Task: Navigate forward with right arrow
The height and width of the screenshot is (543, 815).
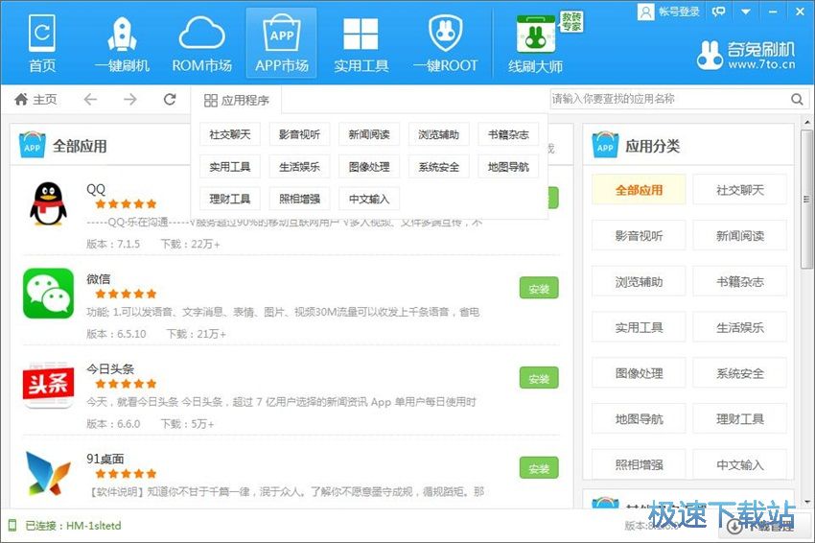Action: tap(130, 99)
